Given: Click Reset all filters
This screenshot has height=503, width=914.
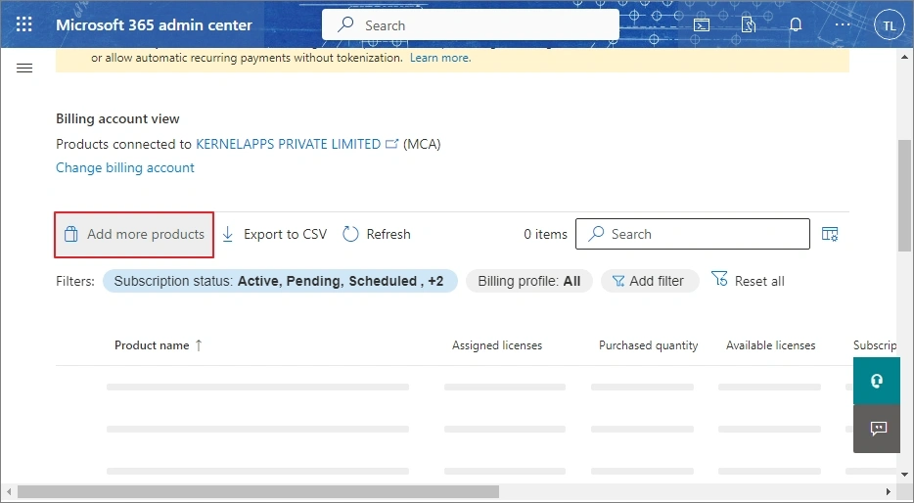Looking at the screenshot, I should pyautogui.click(x=748, y=280).
